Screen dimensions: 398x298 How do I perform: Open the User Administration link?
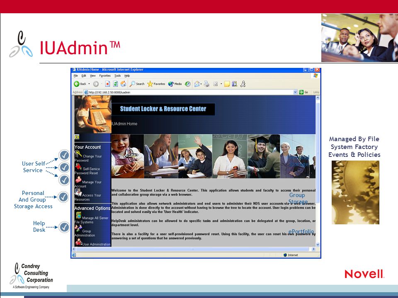click(x=97, y=244)
